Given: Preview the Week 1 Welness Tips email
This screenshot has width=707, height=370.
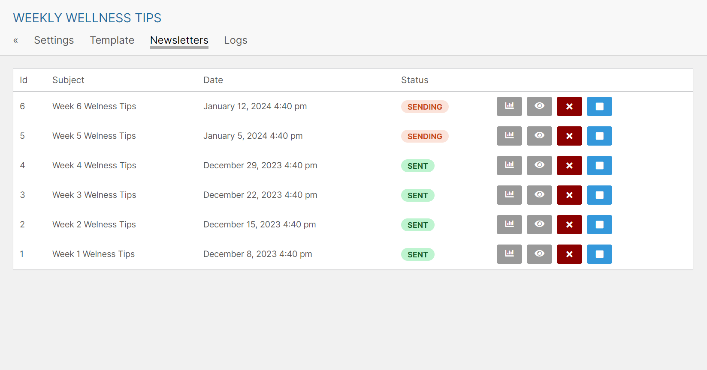Looking at the screenshot, I should pyautogui.click(x=539, y=254).
